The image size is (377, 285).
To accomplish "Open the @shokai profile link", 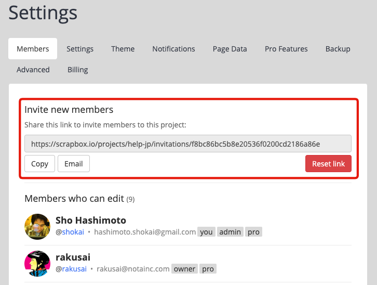I will click(x=73, y=232).
